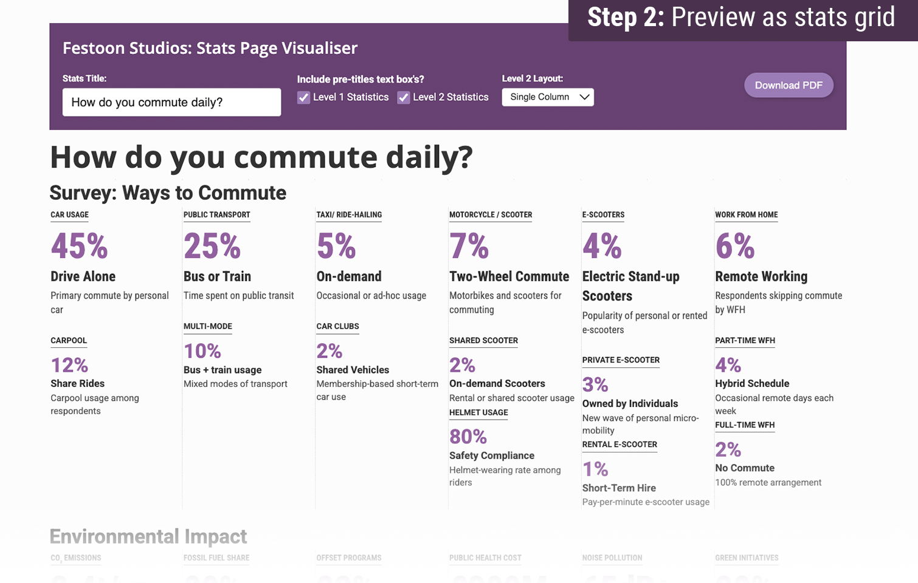Click the E-SCOOTERS pre-title label
The width and height of the screenshot is (918, 583).
click(603, 215)
